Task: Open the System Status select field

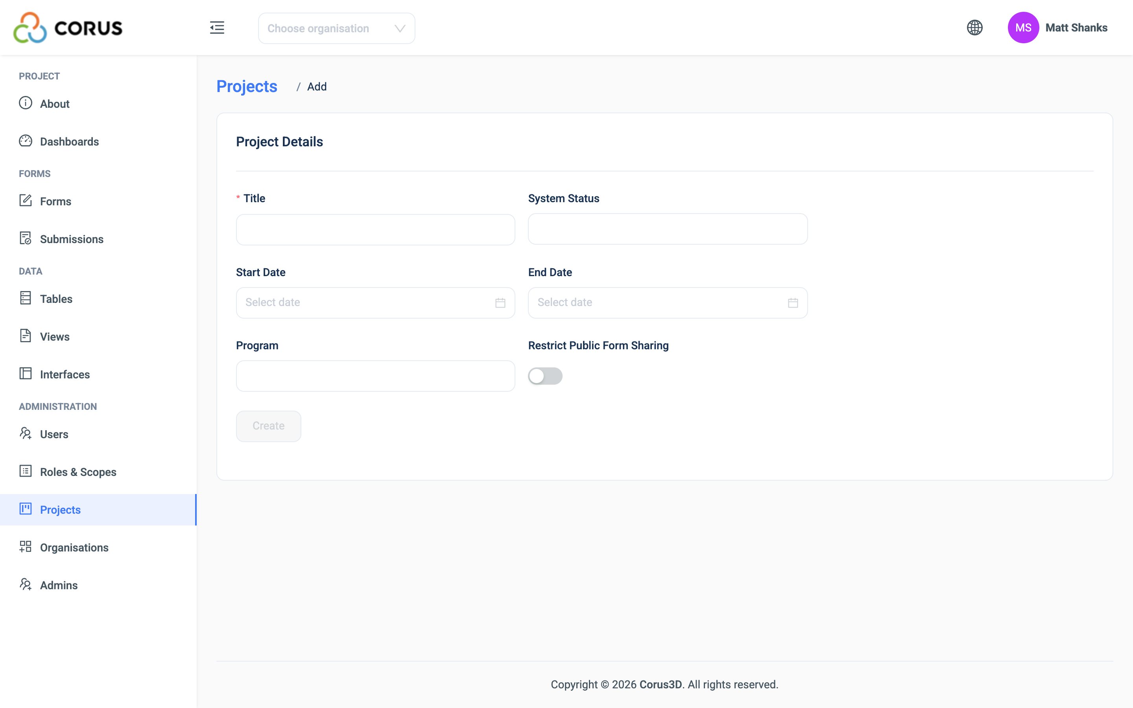Action: click(x=668, y=229)
